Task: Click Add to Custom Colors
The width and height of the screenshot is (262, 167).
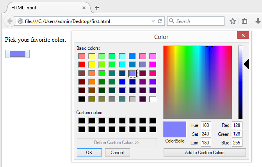Action: [x=205, y=152]
